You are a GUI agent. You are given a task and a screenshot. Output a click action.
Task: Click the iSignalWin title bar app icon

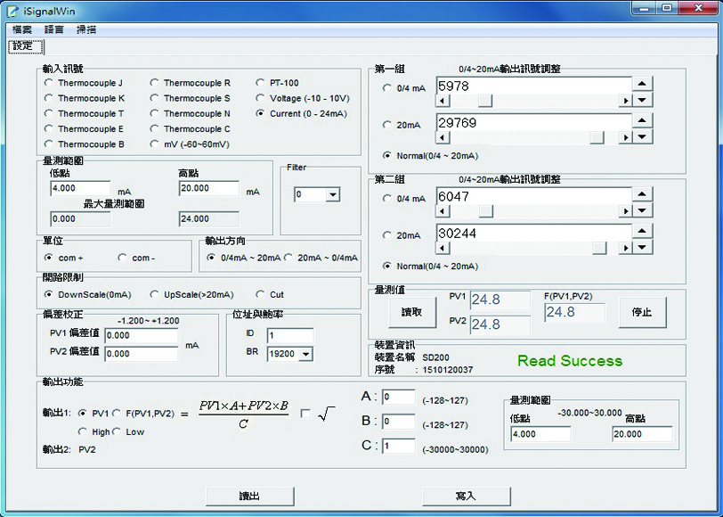(x=12, y=11)
